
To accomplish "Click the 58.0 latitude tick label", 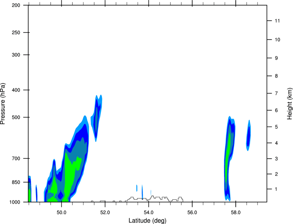I will coord(236,213).
